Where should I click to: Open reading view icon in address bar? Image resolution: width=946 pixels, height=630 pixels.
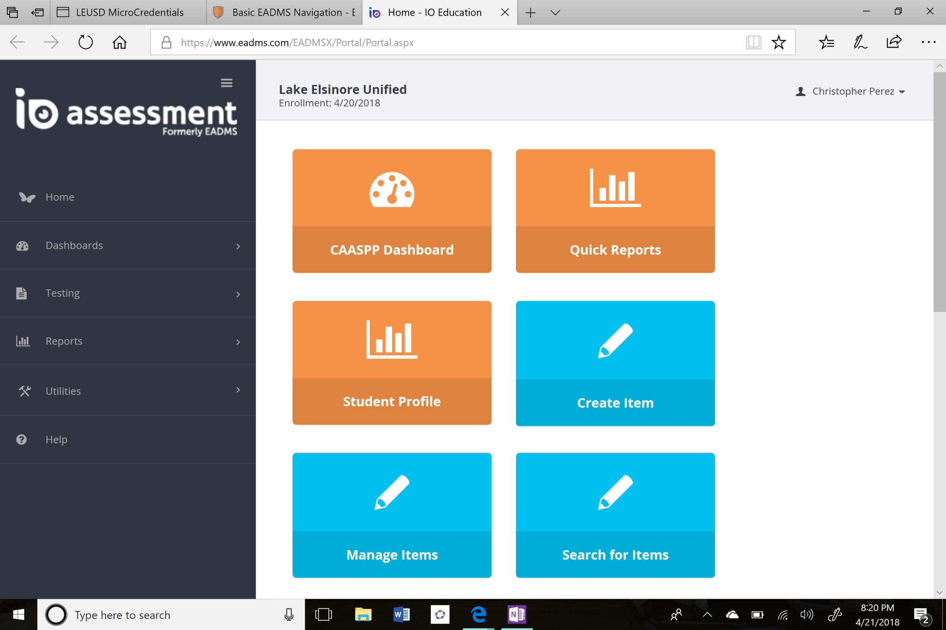coord(753,42)
